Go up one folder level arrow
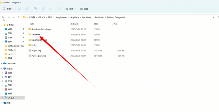 tap(18, 17)
